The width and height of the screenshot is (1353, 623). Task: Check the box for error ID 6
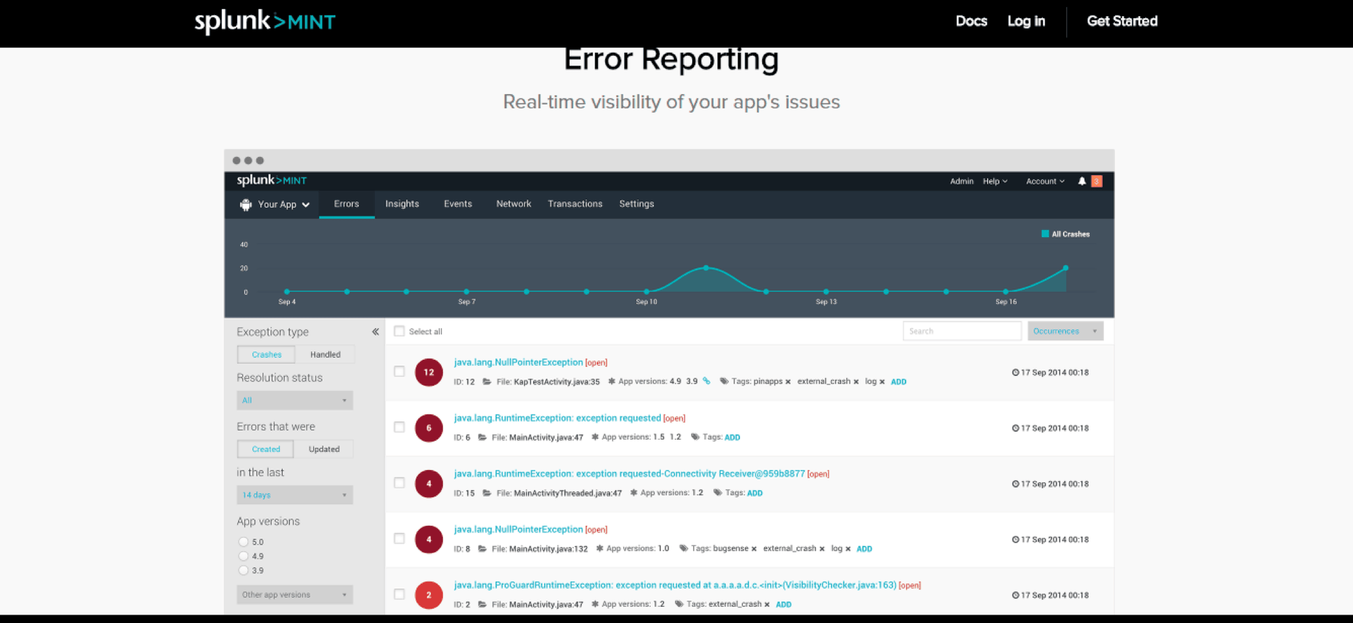[x=399, y=428]
